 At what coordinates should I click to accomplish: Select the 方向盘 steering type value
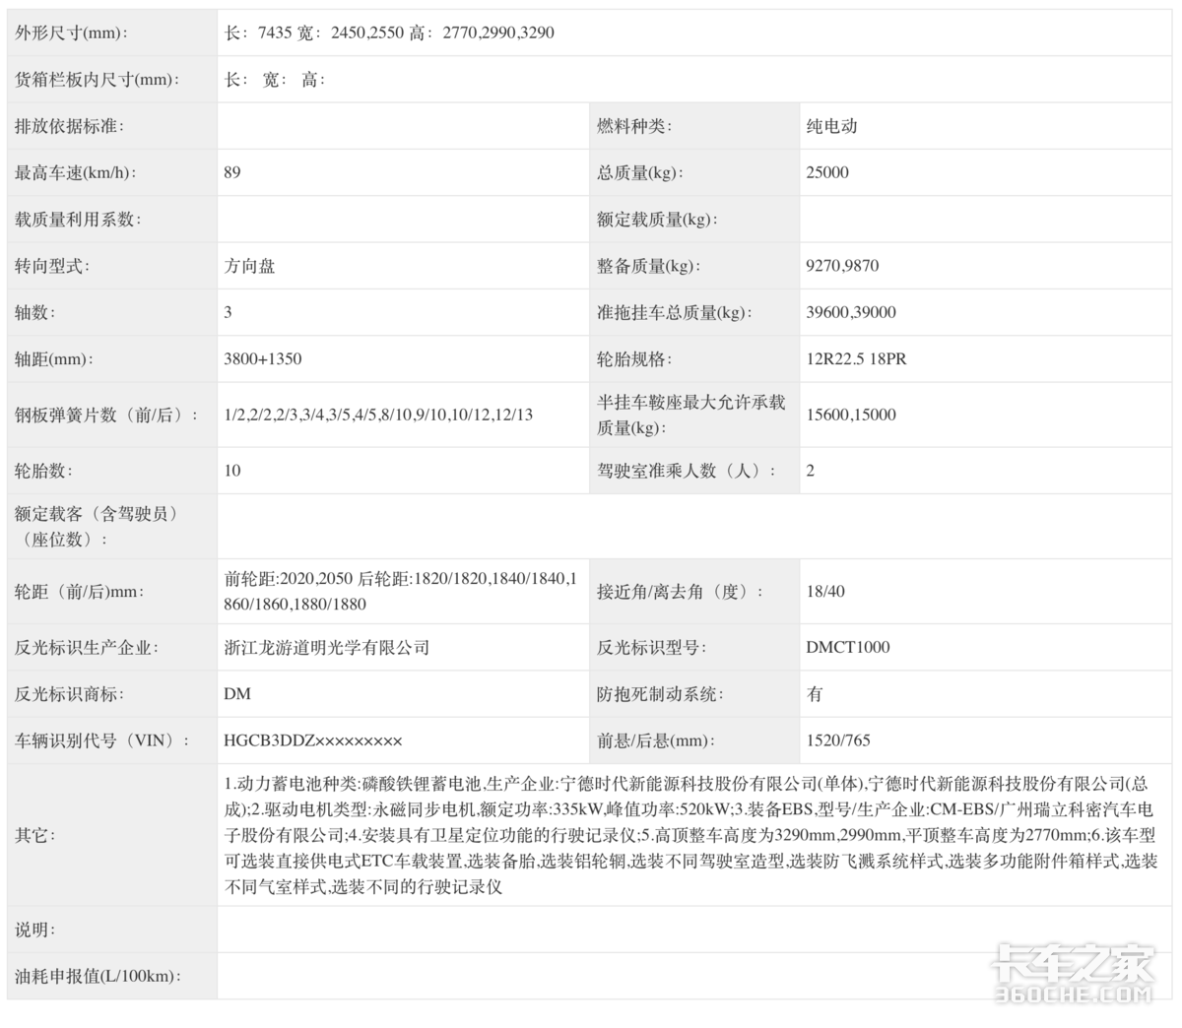pyautogui.click(x=246, y=265)
